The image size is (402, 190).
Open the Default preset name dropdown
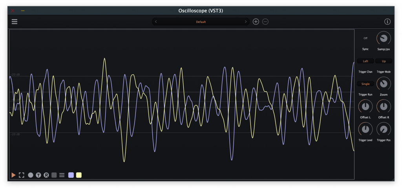(201, 22)
